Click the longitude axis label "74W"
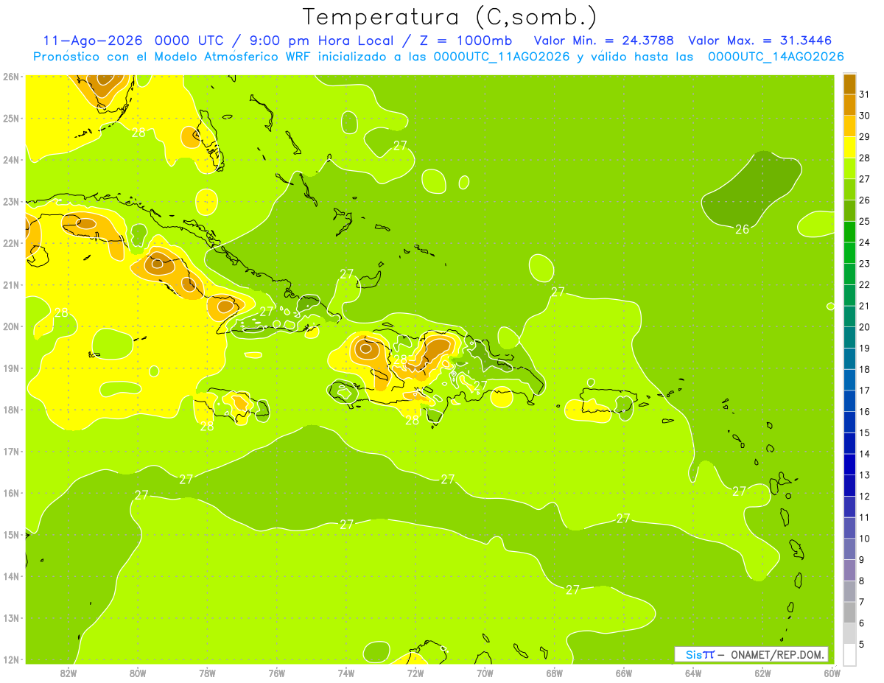The width and height of the screenshot is (884, 683). tap(346, 673)
